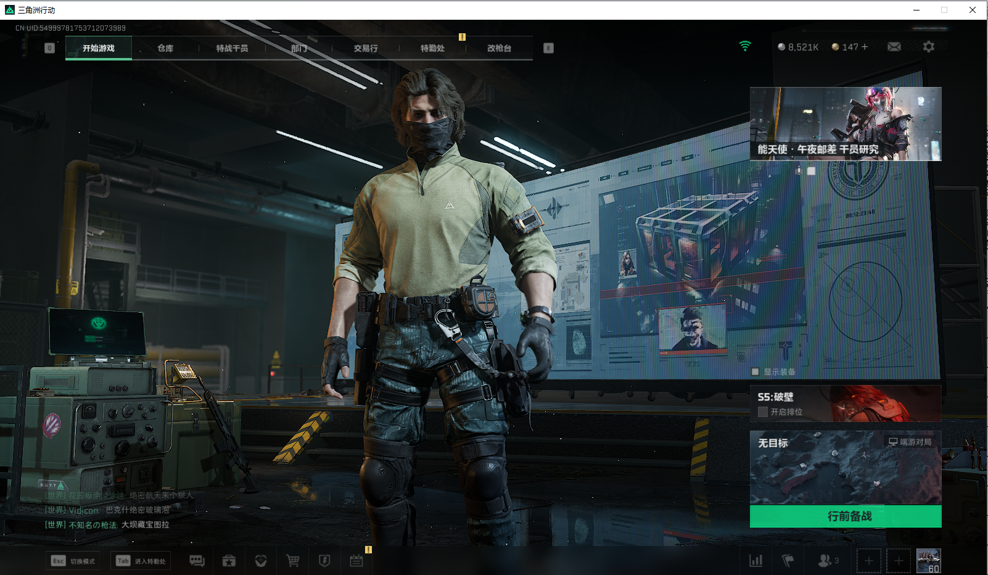The width and height of the screenshot is (988, 575).
Task: Switch to the 特勤处 tab
Action: tap(432, 48)
